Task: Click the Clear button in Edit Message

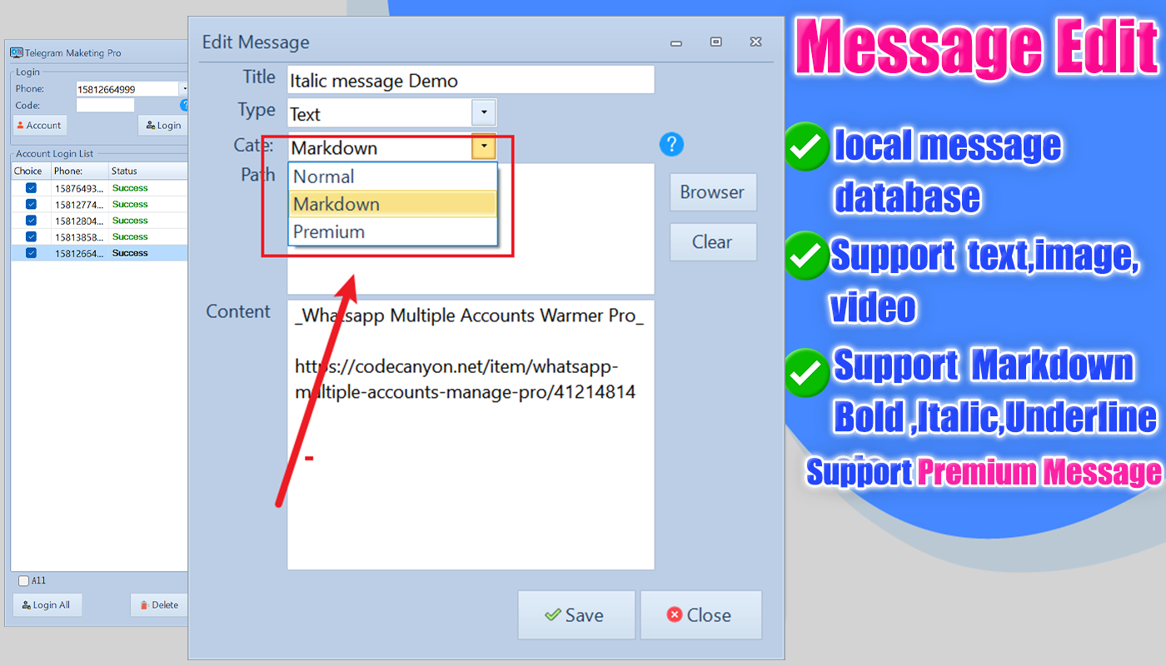Action: pyautogui.click(x=713, y=242)
